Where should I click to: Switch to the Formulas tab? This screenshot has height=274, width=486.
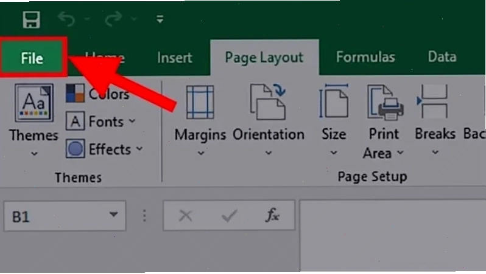[365, 57]
